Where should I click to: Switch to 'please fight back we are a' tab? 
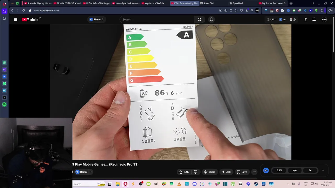(125, 3)
